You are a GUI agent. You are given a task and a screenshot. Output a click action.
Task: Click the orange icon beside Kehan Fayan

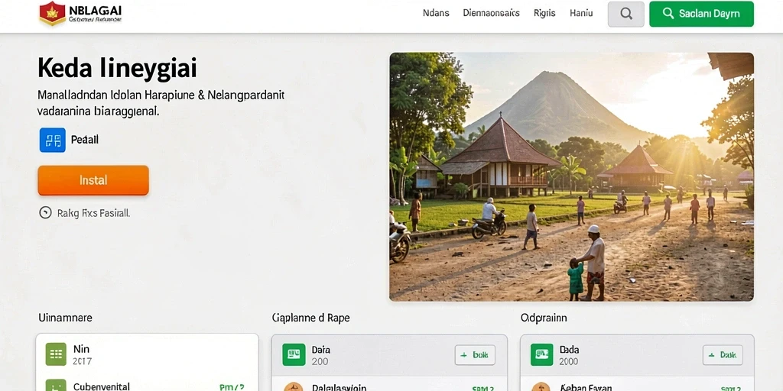[541, 387]
